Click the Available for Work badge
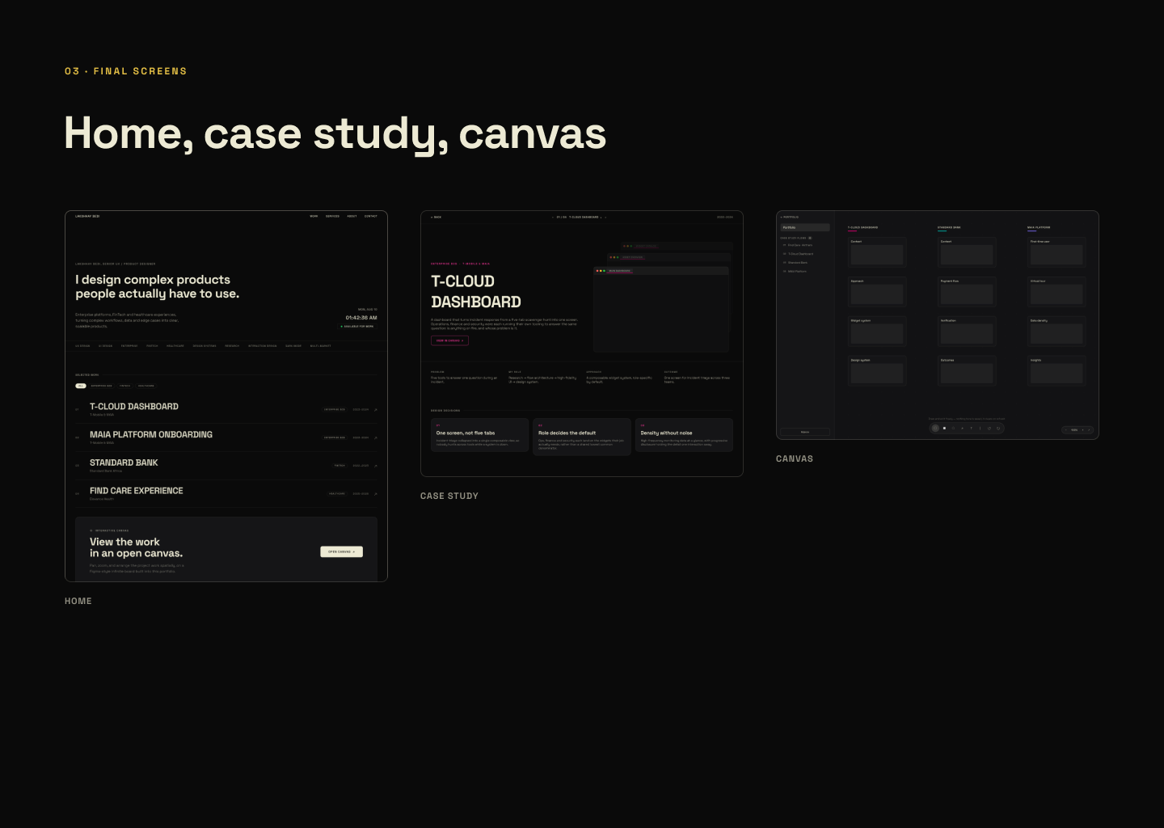Image resolution: width=1164 pixels, height=828 pixels. coord(357,327)
